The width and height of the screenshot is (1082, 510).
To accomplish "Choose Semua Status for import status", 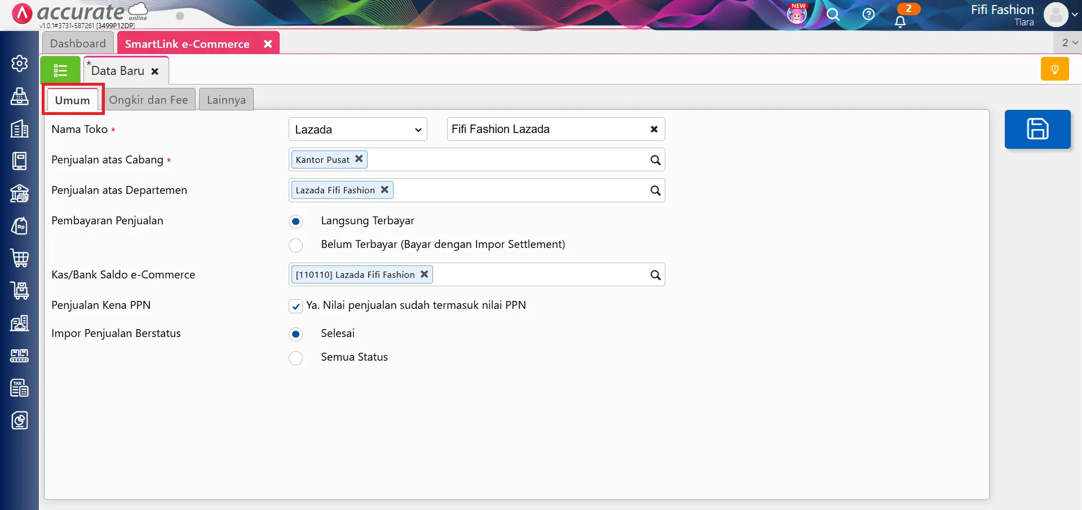I will pyautogui.click(x=295, y=358).
